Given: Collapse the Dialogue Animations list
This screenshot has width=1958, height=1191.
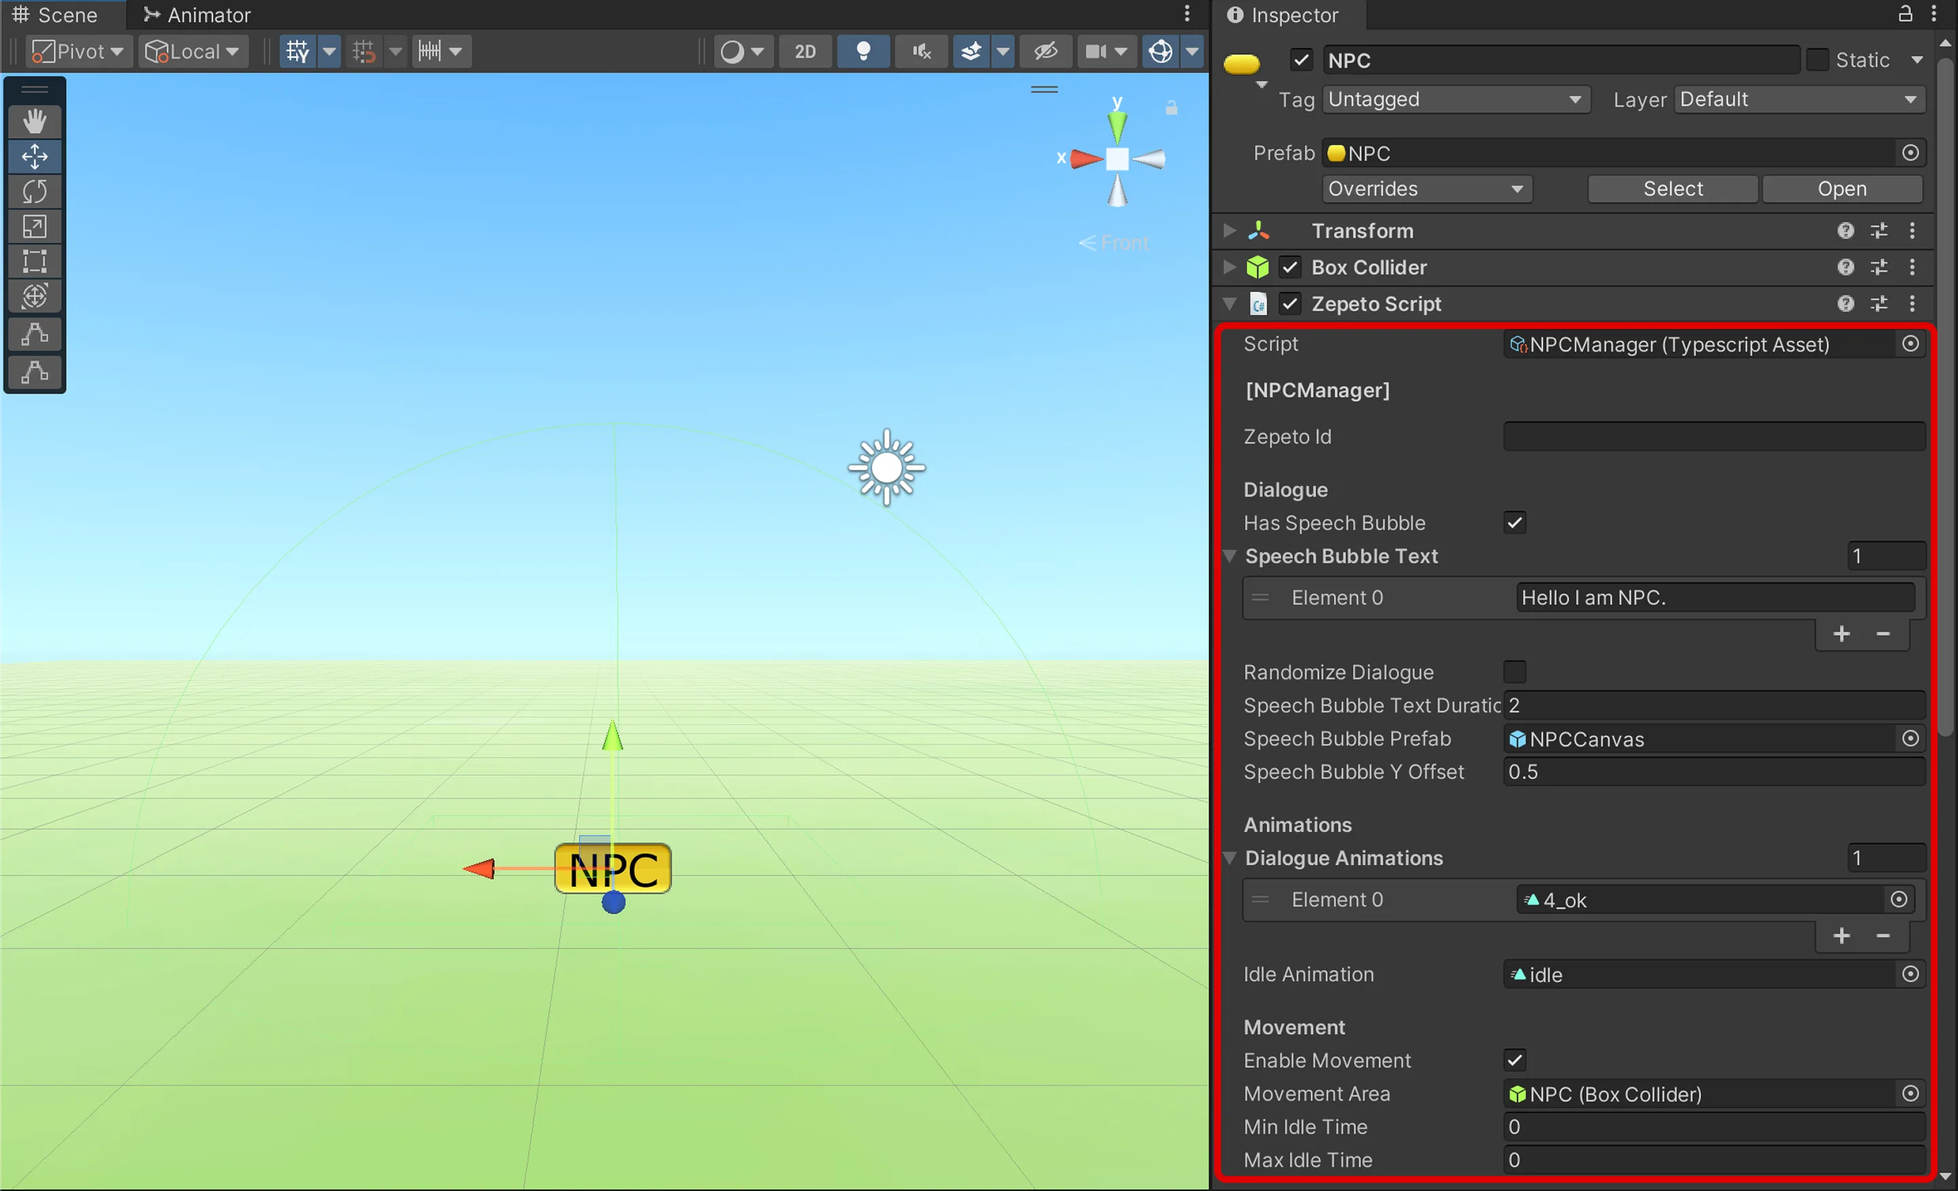Looking at the screenshot, I should click(1230, 858).
